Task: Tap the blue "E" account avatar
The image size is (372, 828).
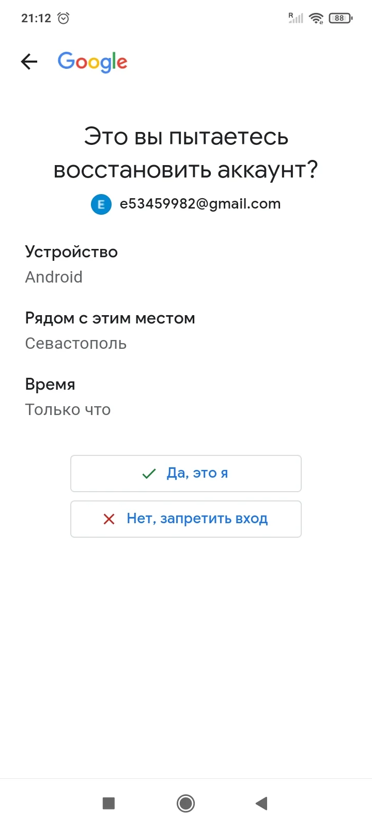Action: pos(101,204)
